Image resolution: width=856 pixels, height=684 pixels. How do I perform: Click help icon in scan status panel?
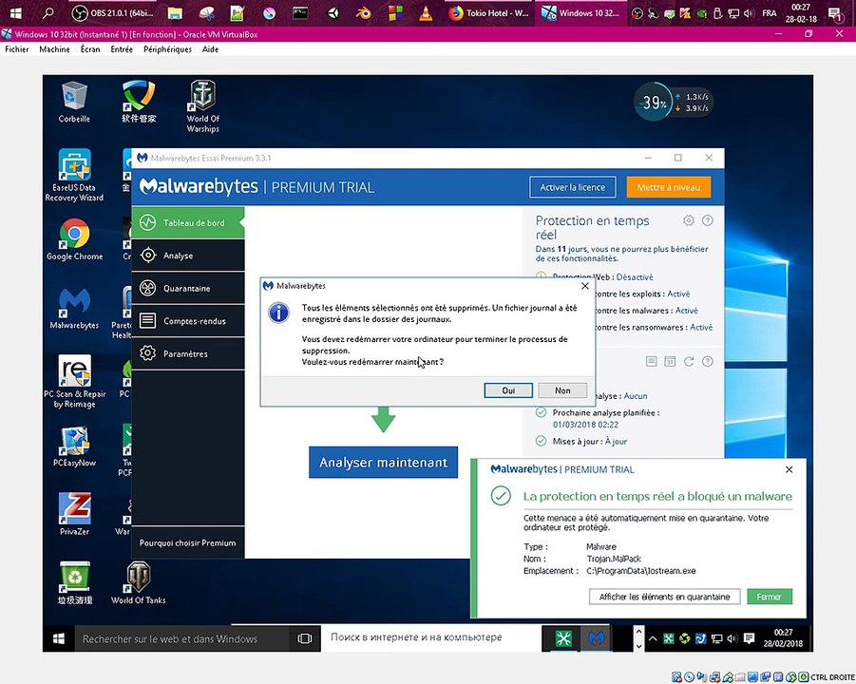(x=708, y=361)
